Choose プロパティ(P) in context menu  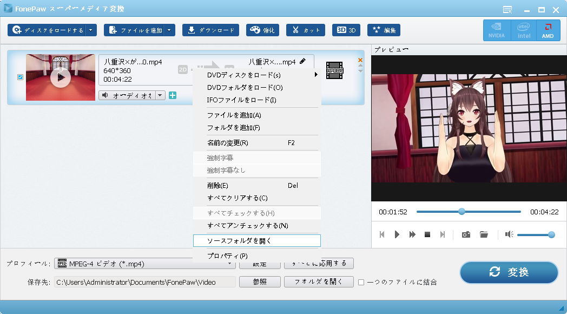(x=257, y=256)
